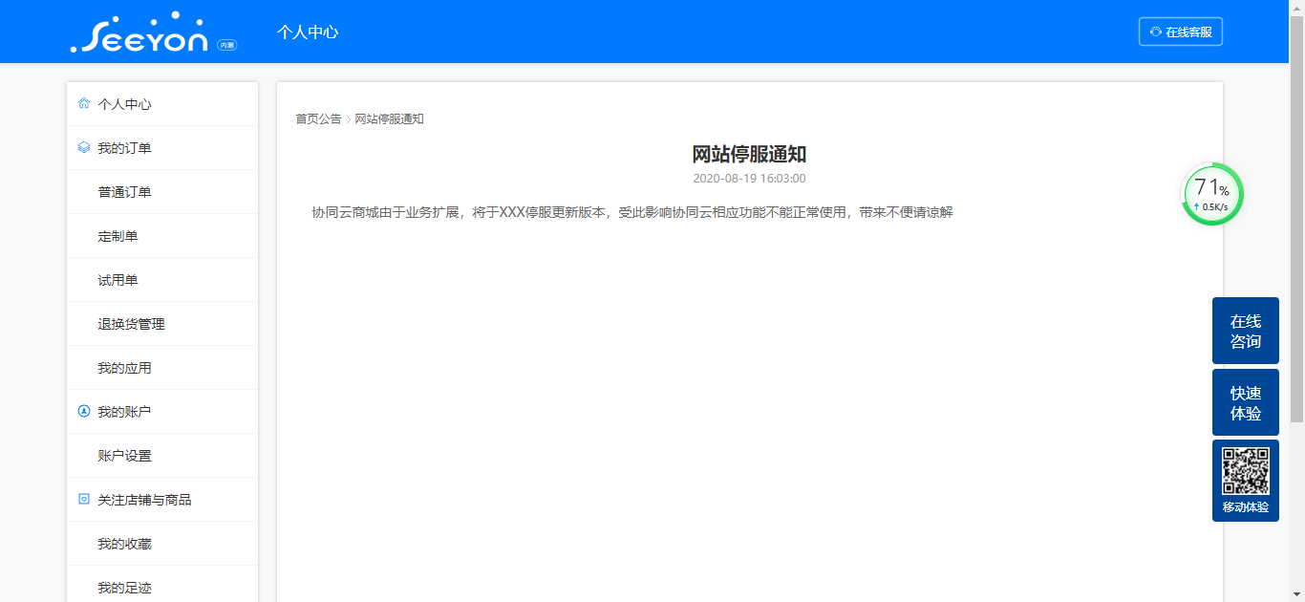The image size is (1305, 602).
Task: Open 账户设置 in the sidebar
Action: pyautogui.click(x=162, y=456)
